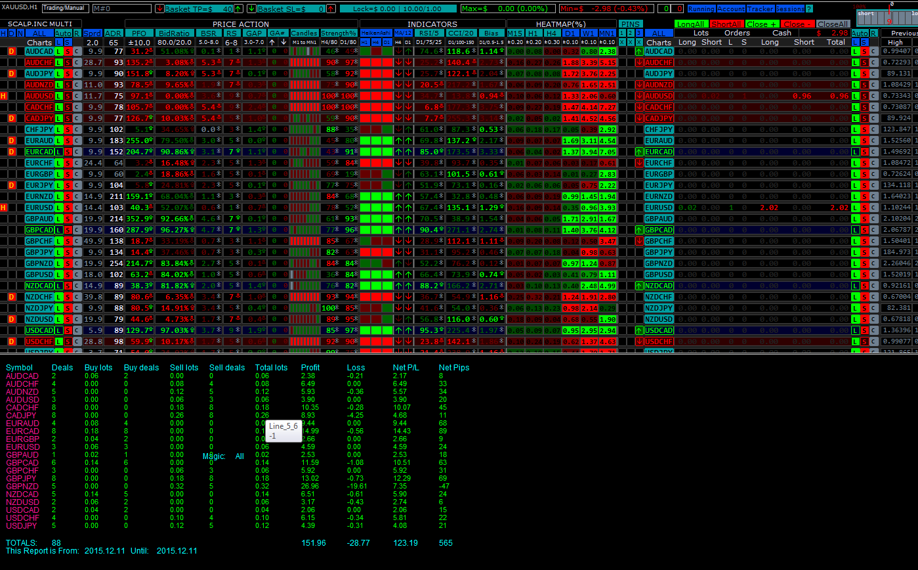Click the gray C close button for USDCAD
918x570 pixels.
(77, 330)
